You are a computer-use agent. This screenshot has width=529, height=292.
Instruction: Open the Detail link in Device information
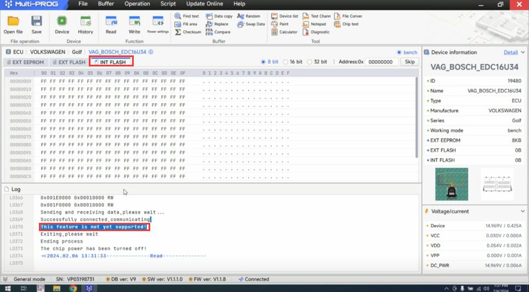pos(510,52)
